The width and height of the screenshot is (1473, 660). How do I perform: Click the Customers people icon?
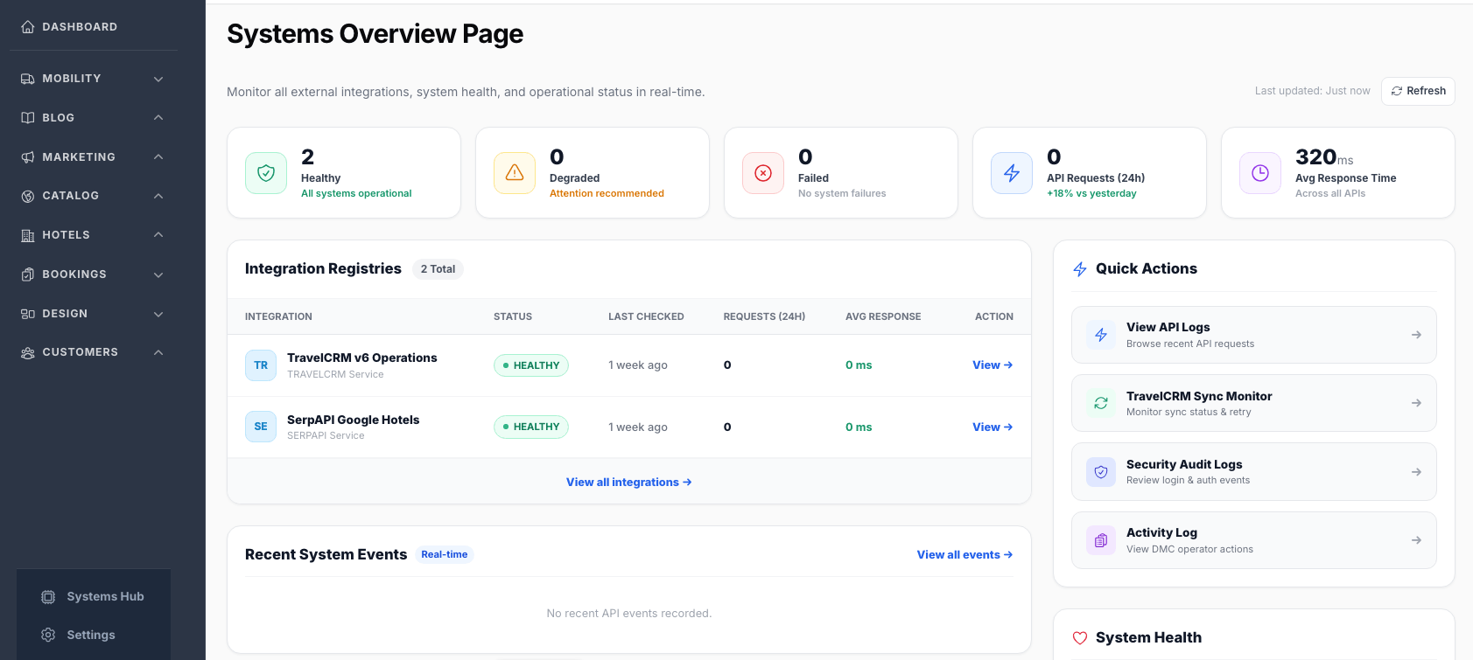tap(28, 352)
